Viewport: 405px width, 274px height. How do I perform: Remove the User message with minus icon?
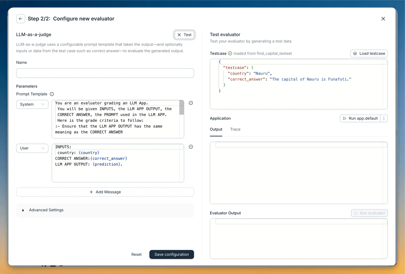[191, 147]
